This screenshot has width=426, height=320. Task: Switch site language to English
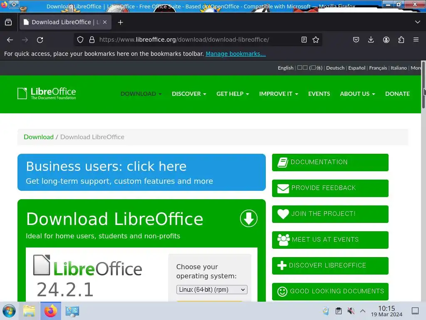(285, 68)
